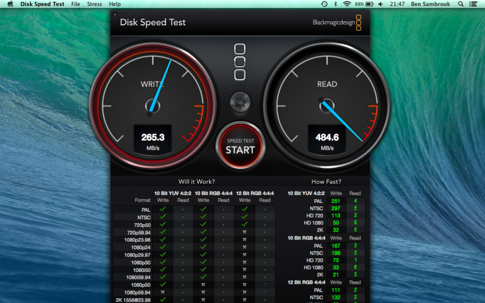The height and width of the screenshot is (303, 485).
Task: Click the WRITE gauge dial
Action: coord(153,105)
